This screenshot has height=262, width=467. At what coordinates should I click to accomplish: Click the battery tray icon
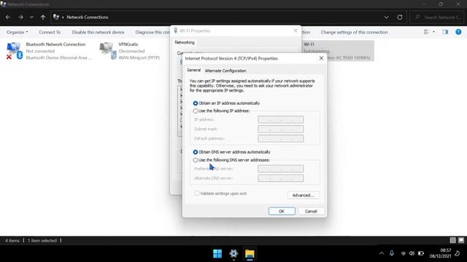click(421, 253)
